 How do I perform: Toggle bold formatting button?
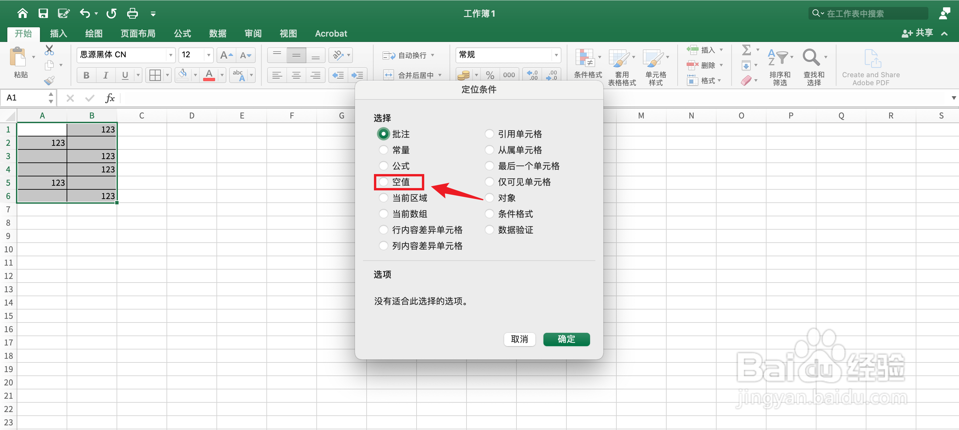coord(86,76)
